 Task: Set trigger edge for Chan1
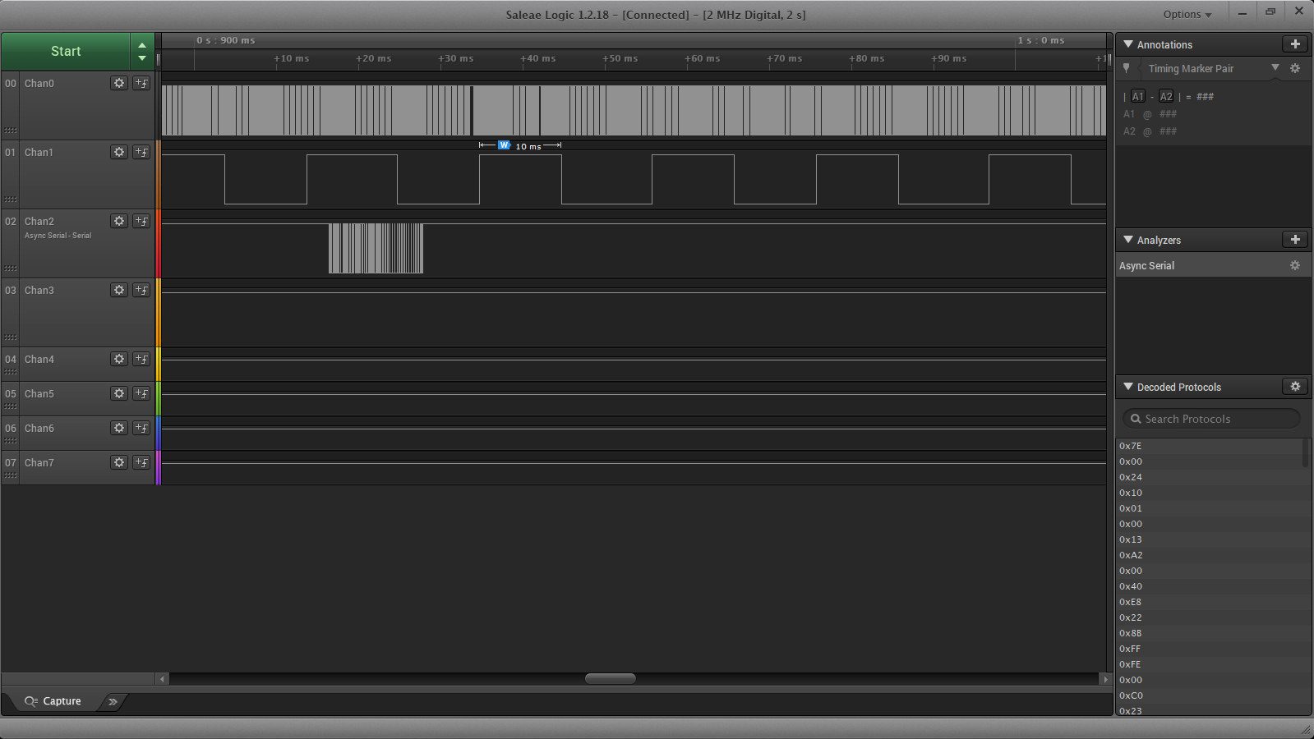point(141,152)
